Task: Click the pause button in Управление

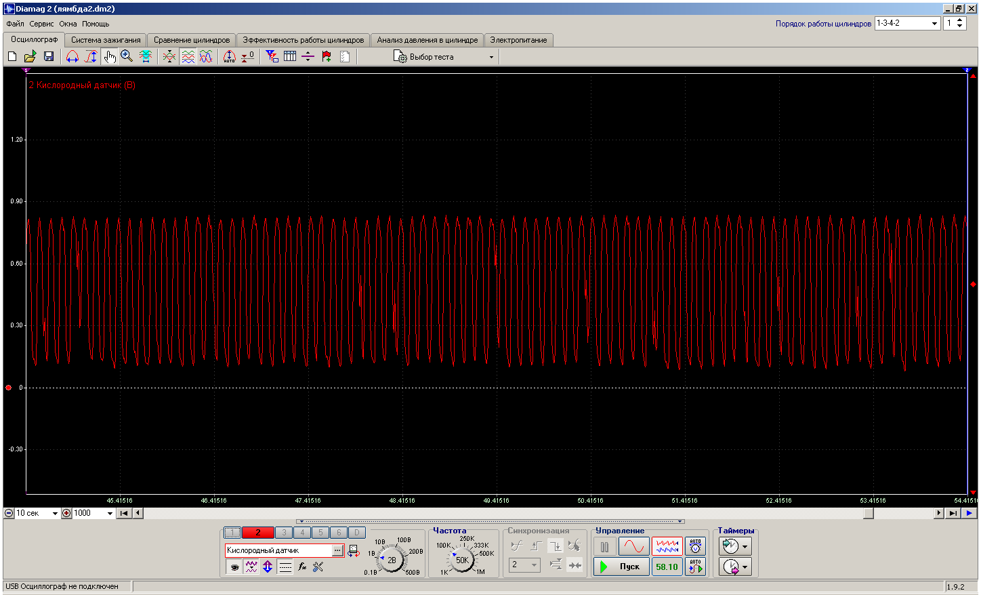Action: [x=605, y=546]
